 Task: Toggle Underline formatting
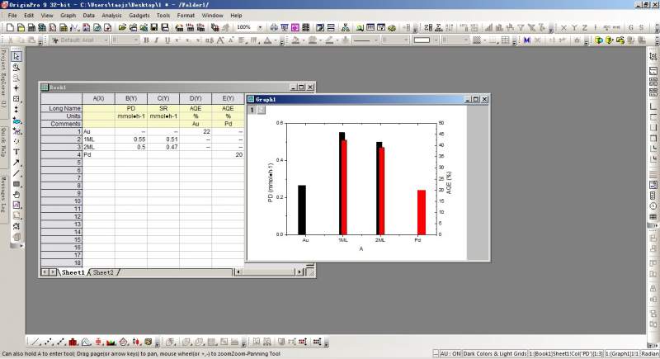point(167,40)
